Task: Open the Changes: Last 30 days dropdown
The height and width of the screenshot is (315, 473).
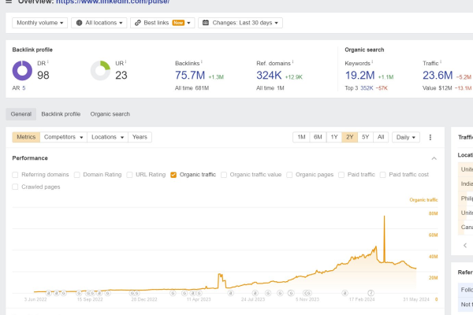Action: 240,23
